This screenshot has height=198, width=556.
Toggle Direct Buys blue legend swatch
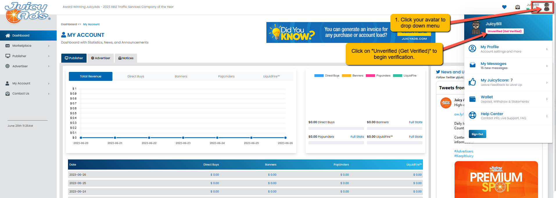coord(319,76)
